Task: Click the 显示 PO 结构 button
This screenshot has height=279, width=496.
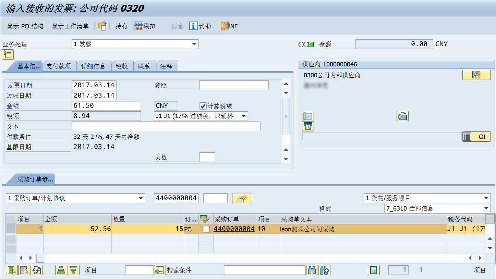Action: tap(25, 26)
